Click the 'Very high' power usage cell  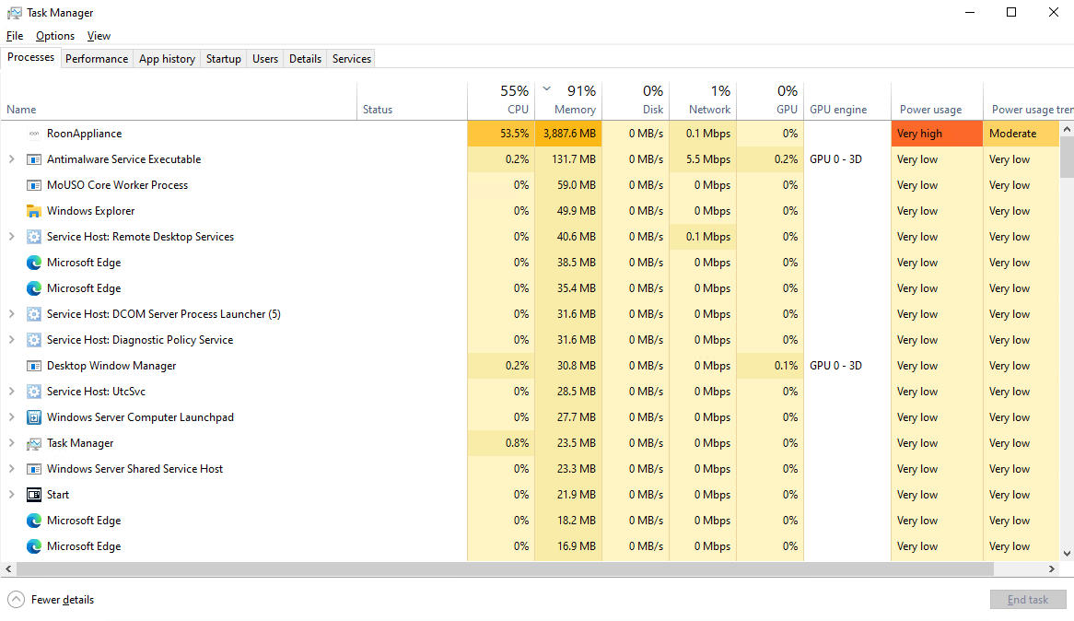(x=937, y=134)
